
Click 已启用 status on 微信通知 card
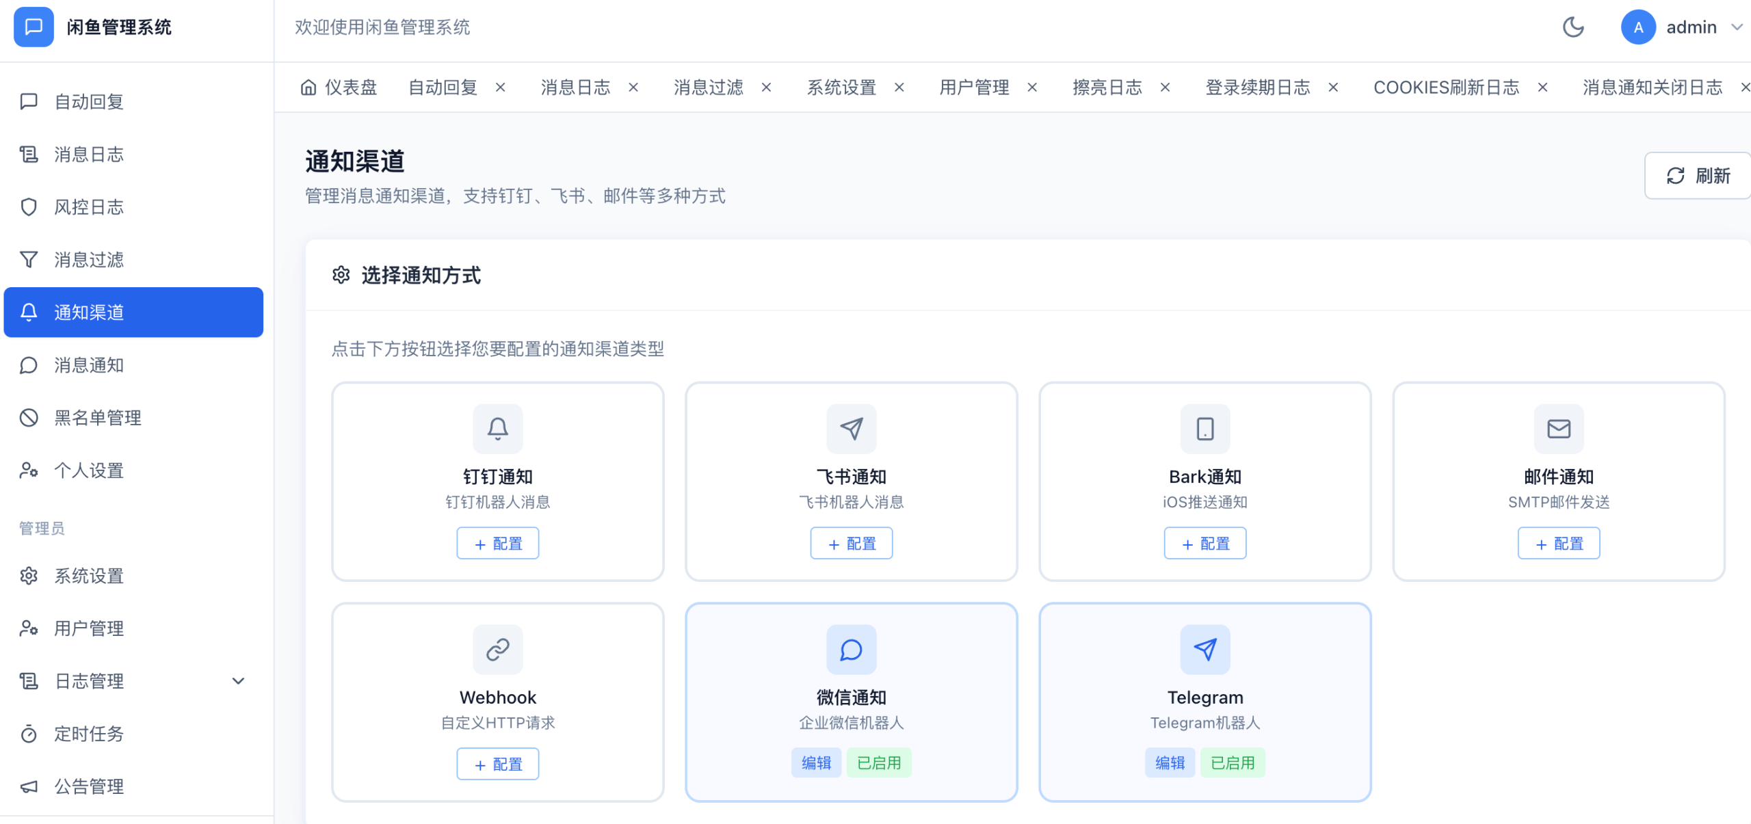click(880, 762)
